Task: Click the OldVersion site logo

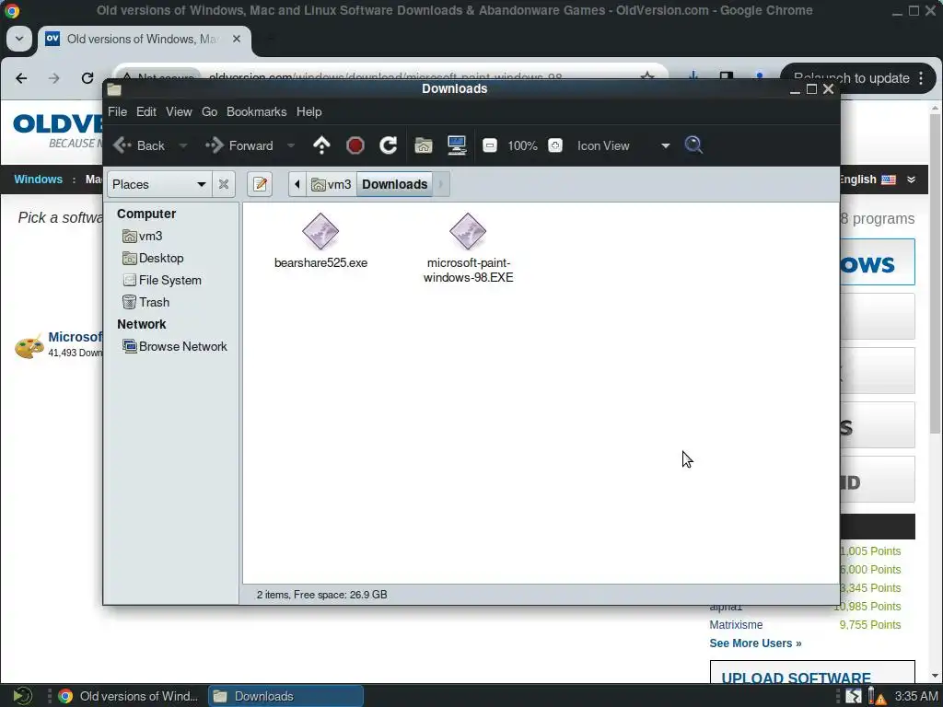Action: pos(58,130)
